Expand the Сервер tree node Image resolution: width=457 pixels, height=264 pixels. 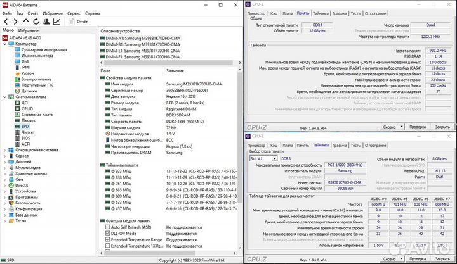coord(4,156)
